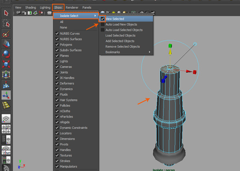Select the arrow Select tool
This screenshot has width=240, height=171.
coord(6,13)
